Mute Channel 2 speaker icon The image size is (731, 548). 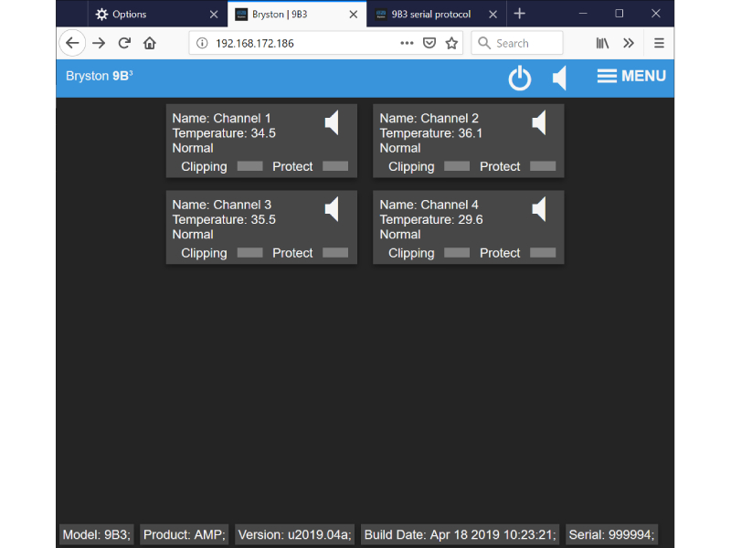(539, 122)
